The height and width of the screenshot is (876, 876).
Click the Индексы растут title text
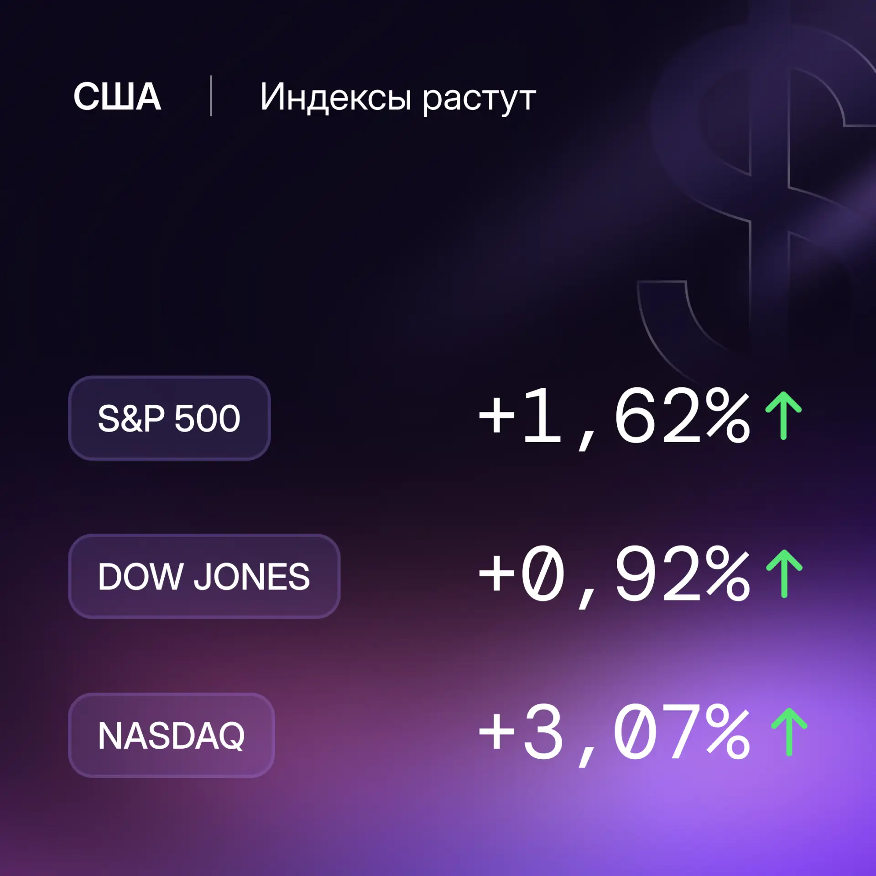pos(398,98)
